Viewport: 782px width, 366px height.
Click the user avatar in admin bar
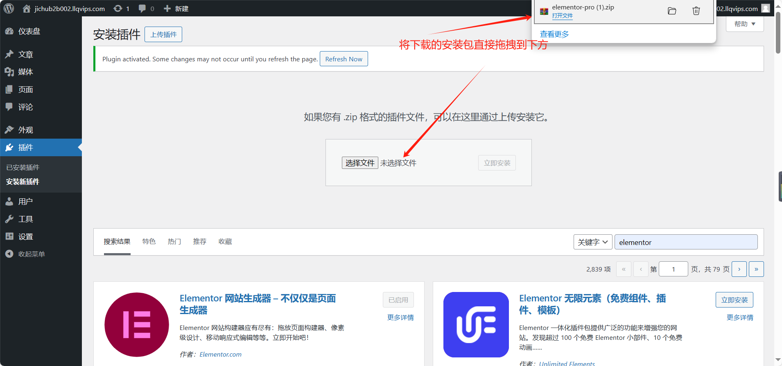[766, 9]
